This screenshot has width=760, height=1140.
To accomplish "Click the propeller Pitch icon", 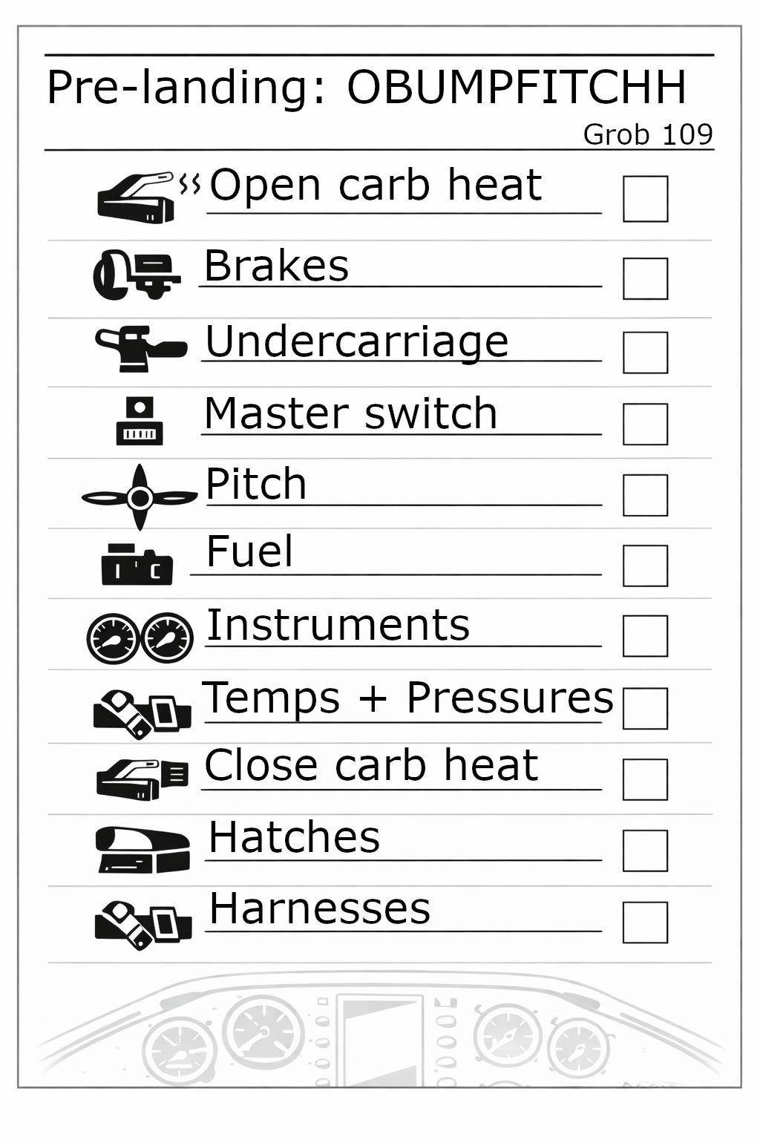I will tap(140, 497).
